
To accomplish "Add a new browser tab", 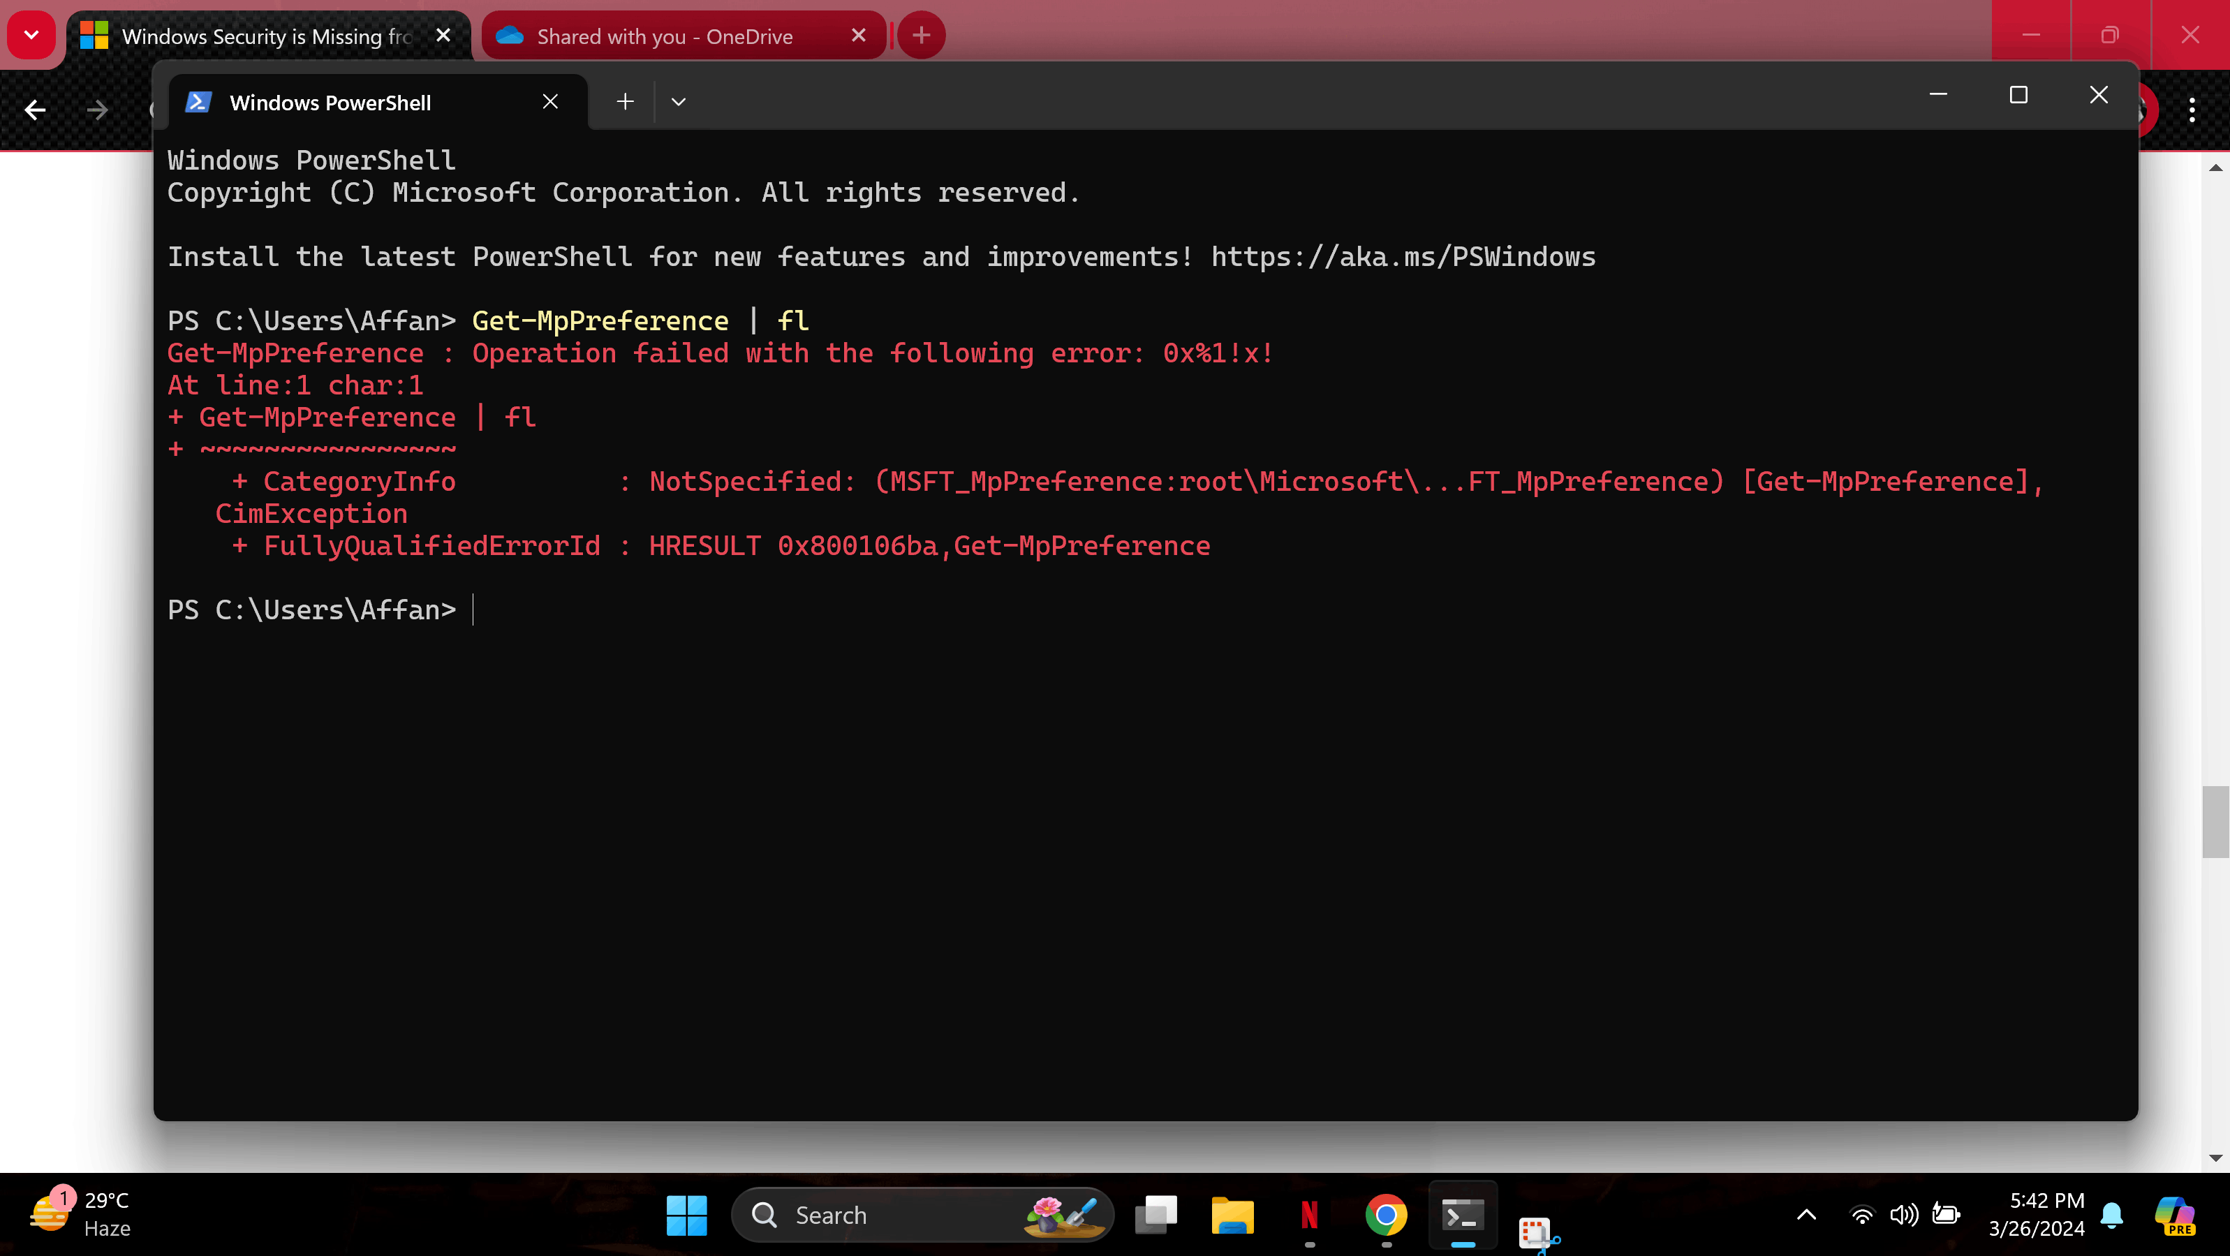I will [921, 36].
